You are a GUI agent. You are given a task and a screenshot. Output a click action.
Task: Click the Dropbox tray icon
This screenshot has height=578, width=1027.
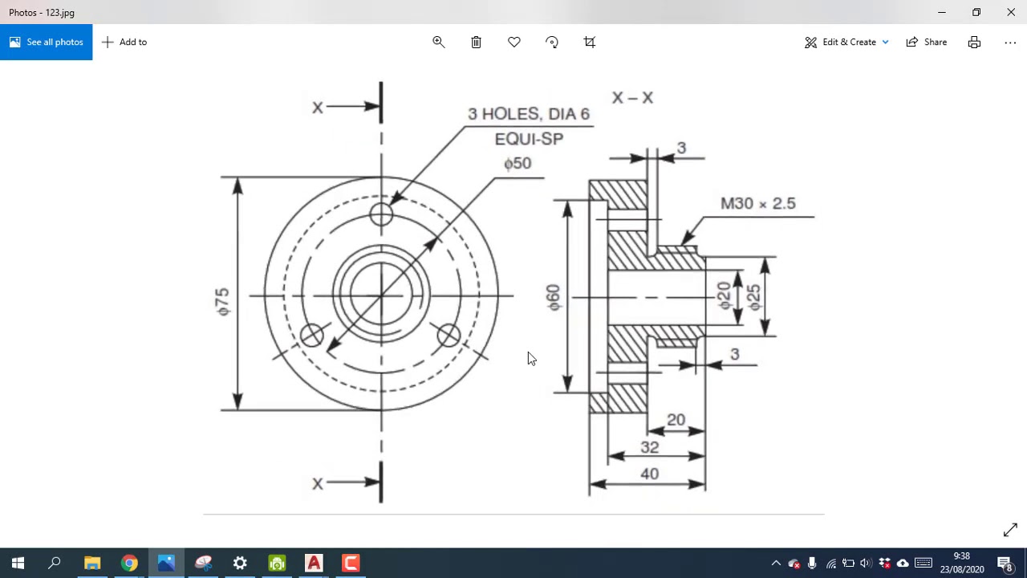[x=884, y=563]
